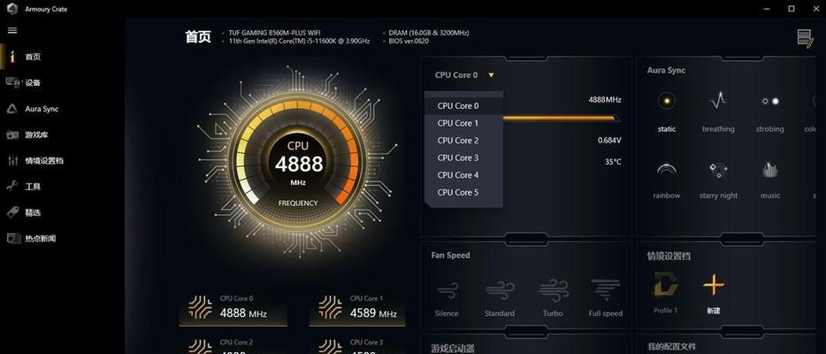
Task: Set fan speed to Standard
Action: tap(500, 298)
